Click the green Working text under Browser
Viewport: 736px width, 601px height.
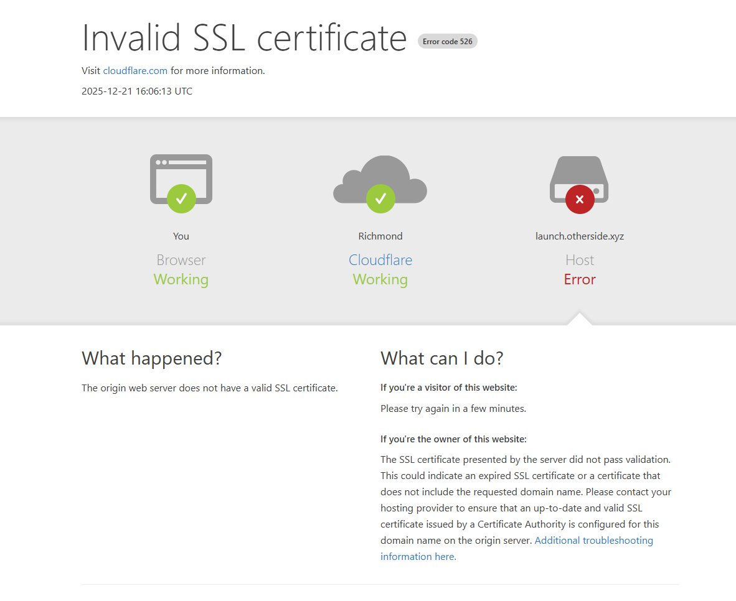pos(181,279)
